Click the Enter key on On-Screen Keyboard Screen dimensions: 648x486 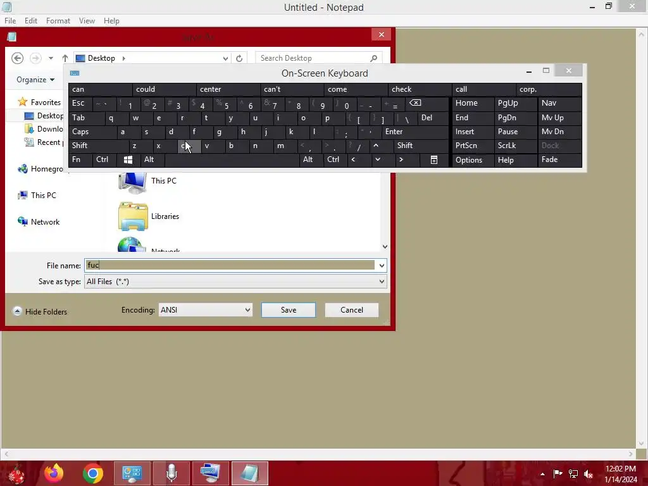(415, 132)
